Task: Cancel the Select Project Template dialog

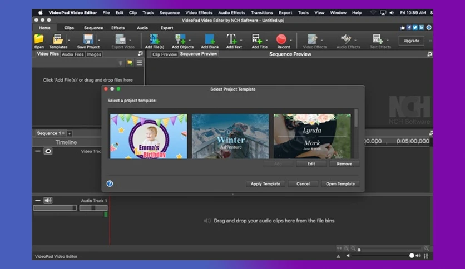Action: click(303, 183)
